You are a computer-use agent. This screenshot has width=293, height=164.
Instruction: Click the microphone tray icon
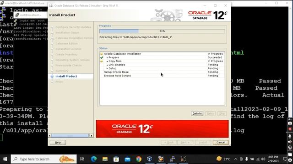tap(247, 159)
